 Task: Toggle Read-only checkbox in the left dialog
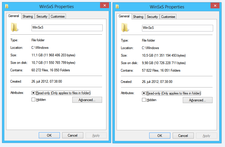[34, 93]
